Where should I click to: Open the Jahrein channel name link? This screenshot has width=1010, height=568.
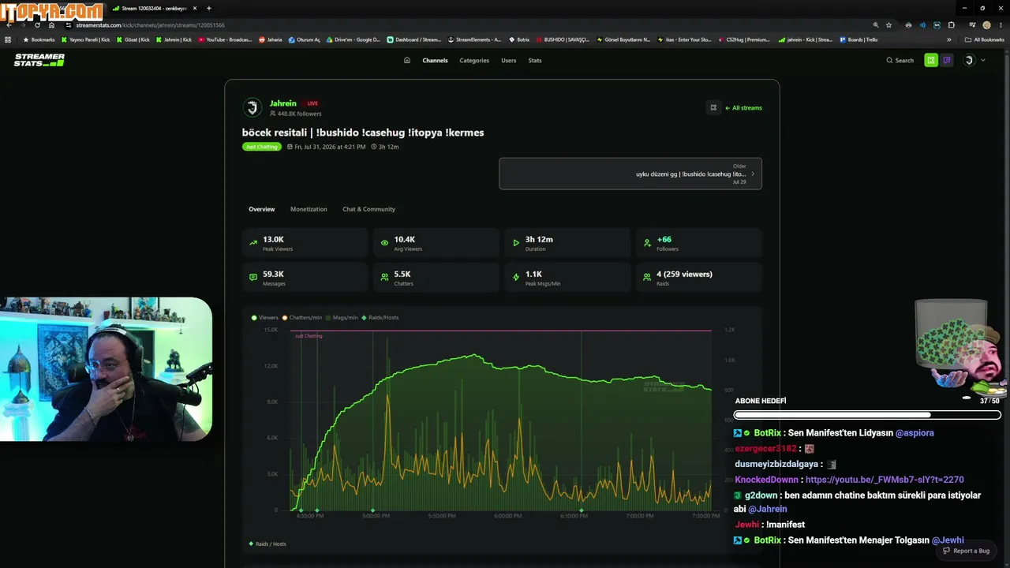click(x=283, y=103)
